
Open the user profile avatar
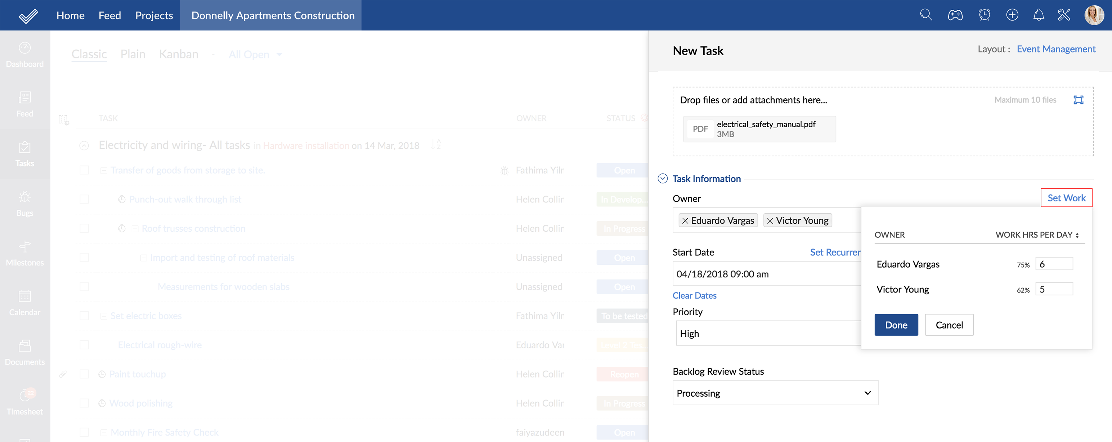tap(1094, 15)
